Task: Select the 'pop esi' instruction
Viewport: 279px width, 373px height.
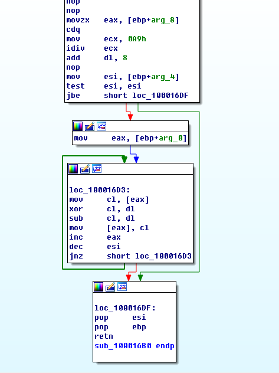Action: coord(120,318)
